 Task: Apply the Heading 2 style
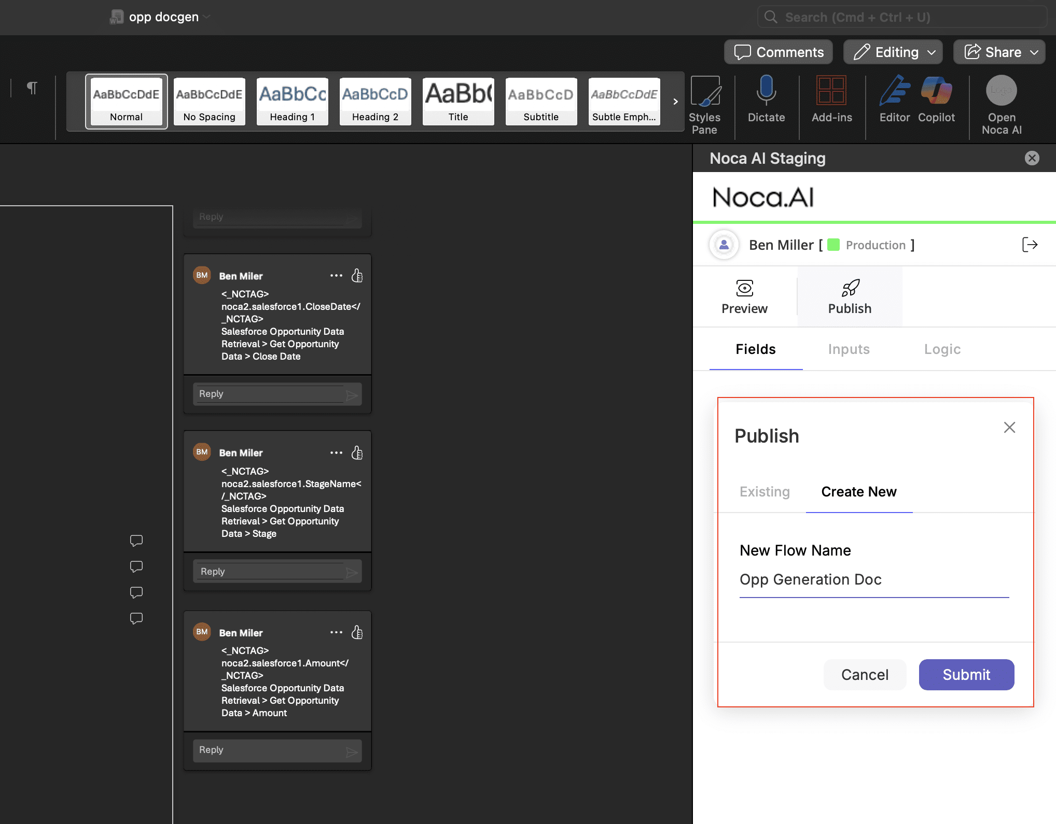coord(375,102)
